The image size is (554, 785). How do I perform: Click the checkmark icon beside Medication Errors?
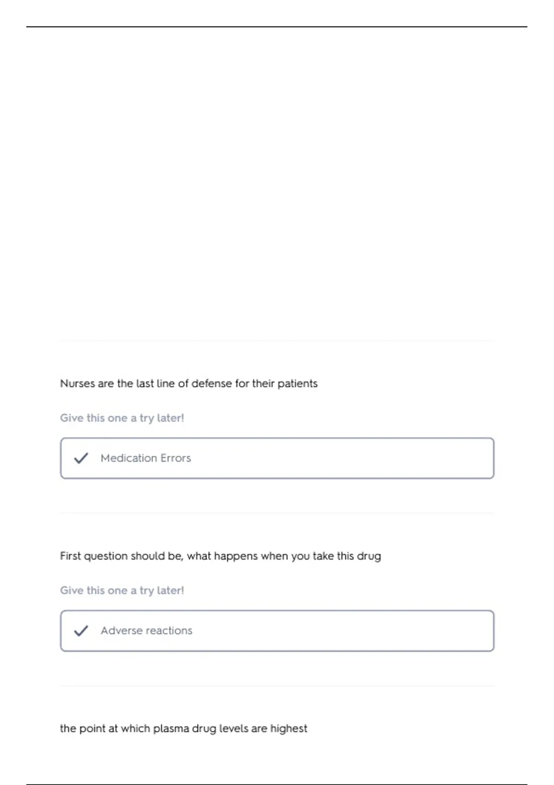pos(81,458)
